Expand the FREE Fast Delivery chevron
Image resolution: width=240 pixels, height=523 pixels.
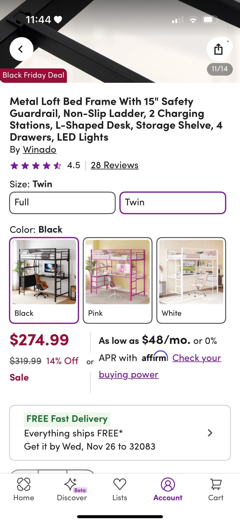pos(210,433)
